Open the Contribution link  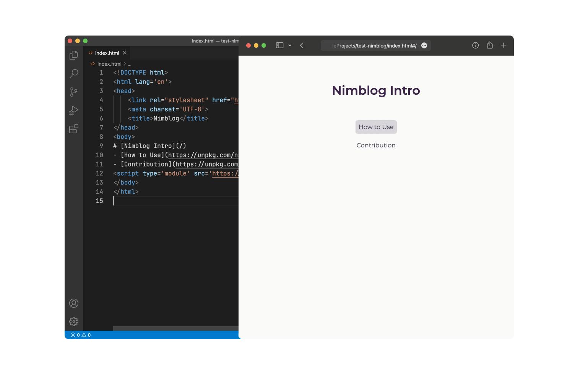click(x=376, y=145)
